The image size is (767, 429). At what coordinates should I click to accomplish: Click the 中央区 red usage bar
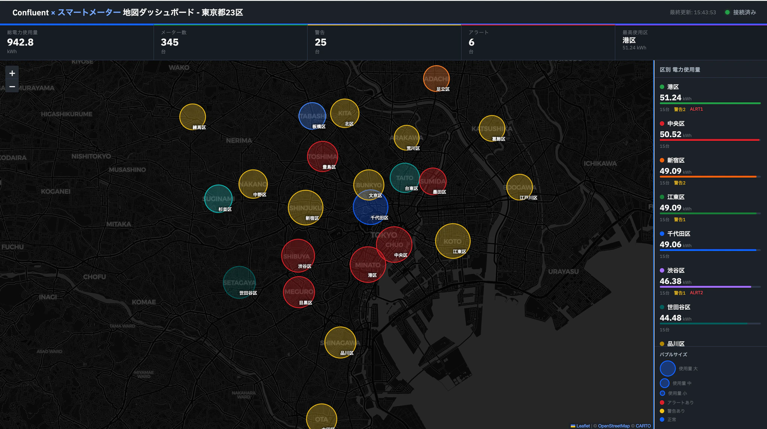(709, 140)
